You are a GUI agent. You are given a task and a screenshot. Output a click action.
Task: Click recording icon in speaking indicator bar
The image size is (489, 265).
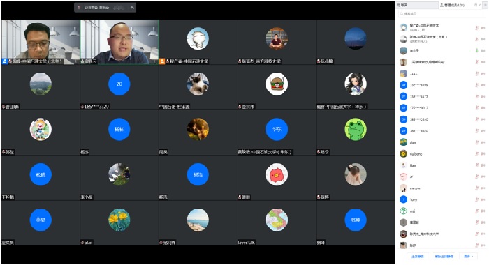(79, 8)
